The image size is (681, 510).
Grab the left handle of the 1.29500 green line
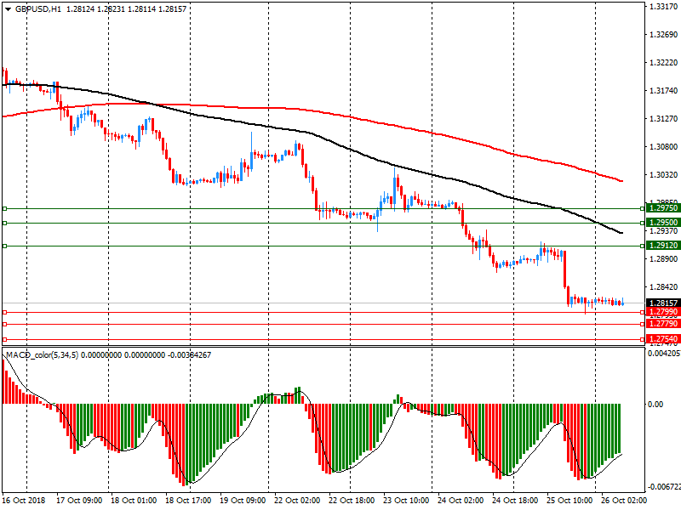pos(5,224)
